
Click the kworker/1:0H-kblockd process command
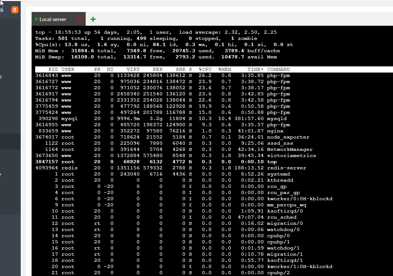(x=300, y=267)
